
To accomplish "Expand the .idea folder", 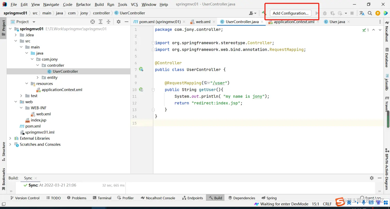I will coord(16,35).
